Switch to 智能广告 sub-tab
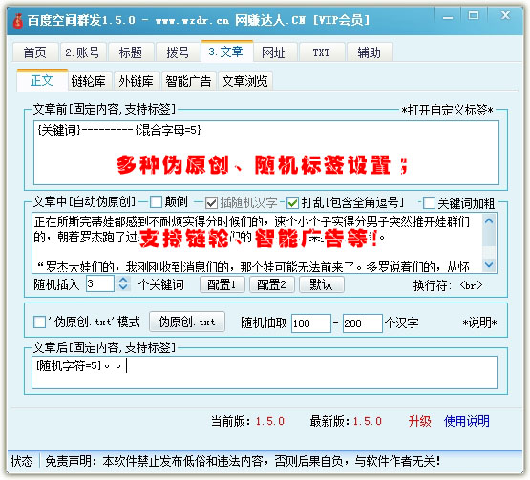The image size is (530, 480). click(188, 81)
